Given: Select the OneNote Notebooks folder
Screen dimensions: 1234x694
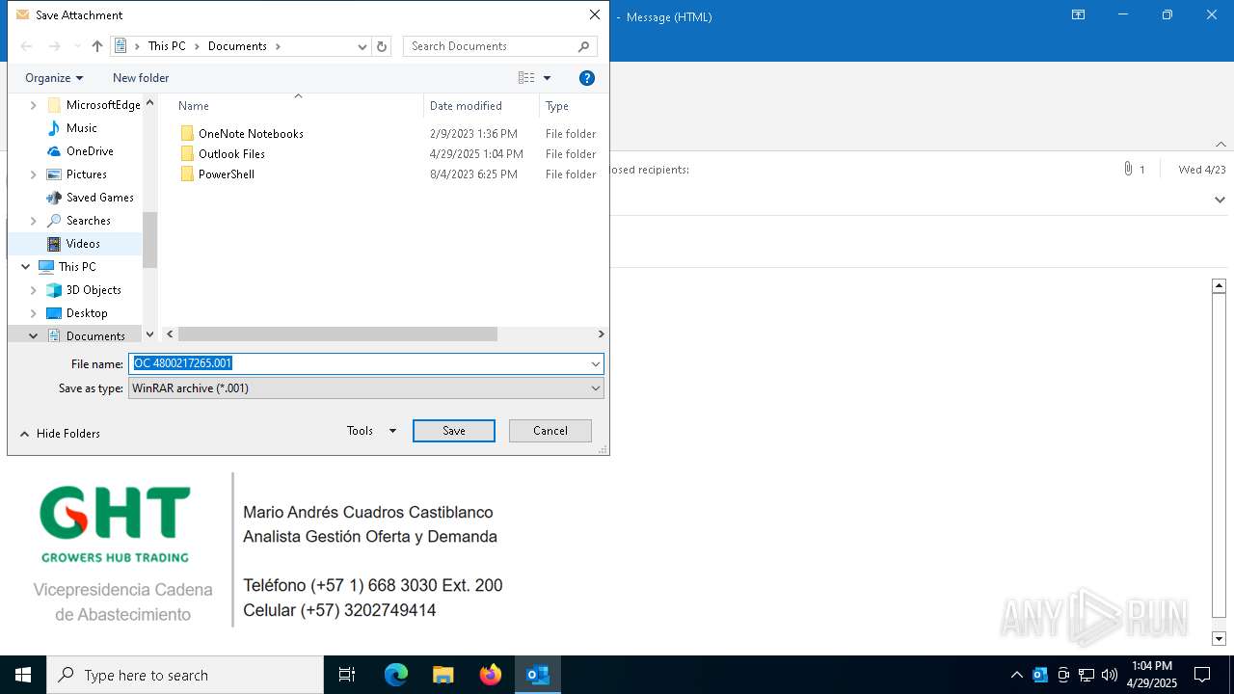Looking at the screenshot, I should pyautogui.click(x=251, y=134).
